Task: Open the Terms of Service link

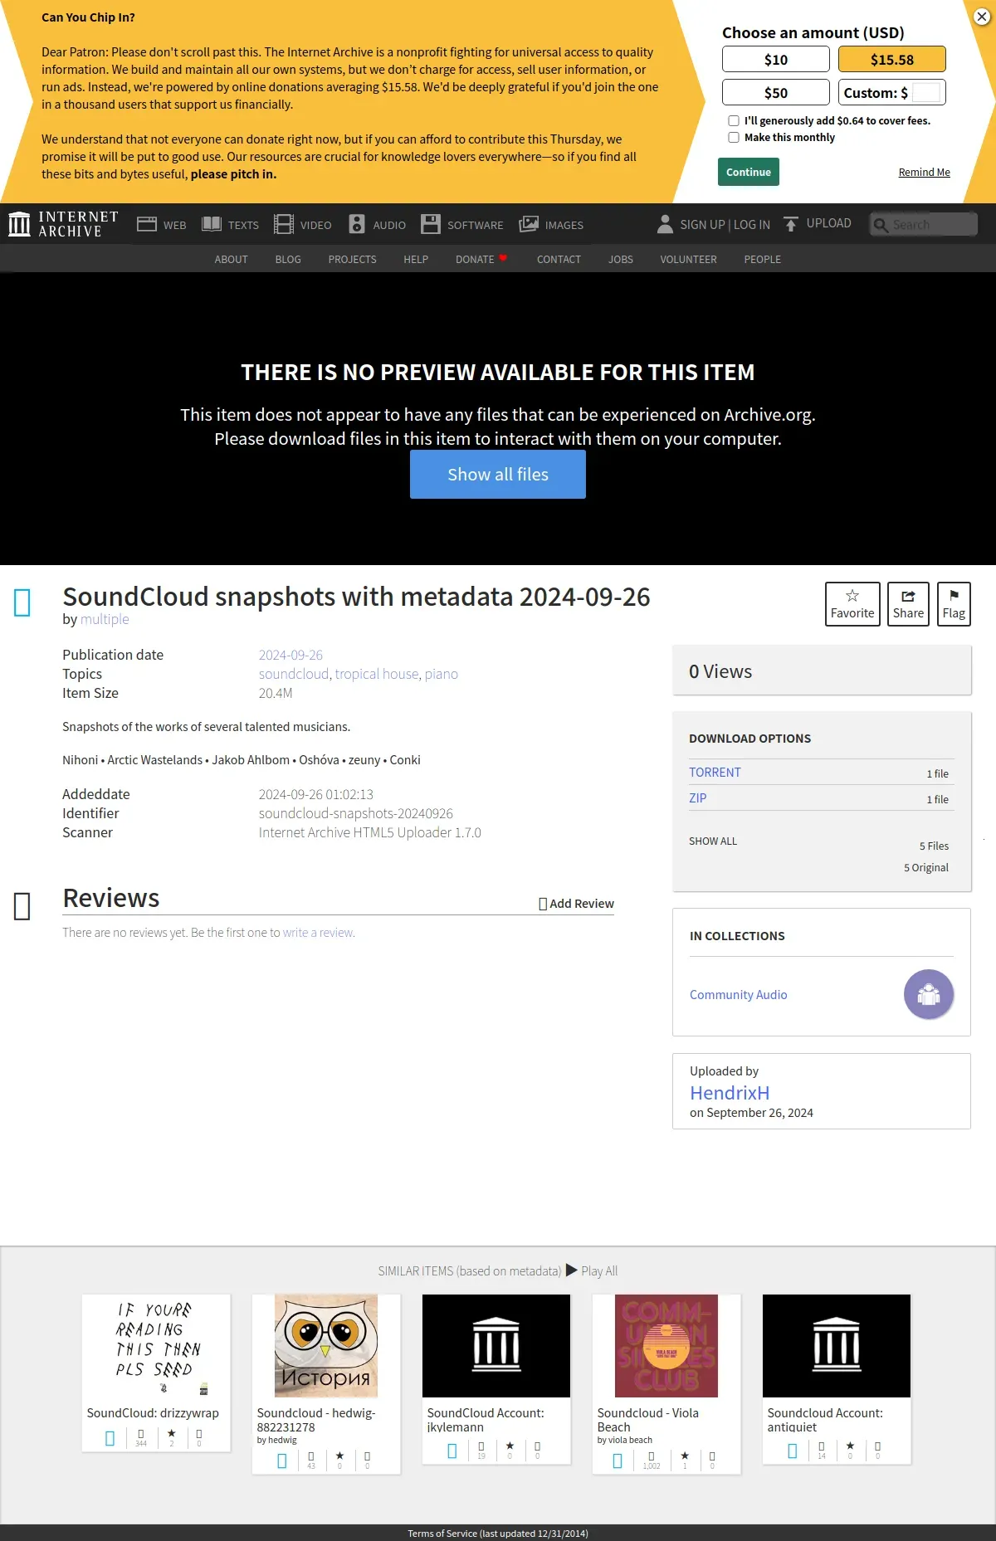Action: (x=498, y=1534)
